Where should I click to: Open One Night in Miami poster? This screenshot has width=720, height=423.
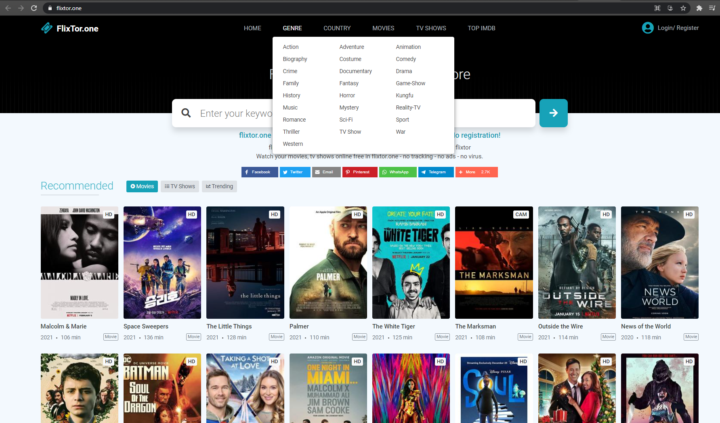coord(328,388)
